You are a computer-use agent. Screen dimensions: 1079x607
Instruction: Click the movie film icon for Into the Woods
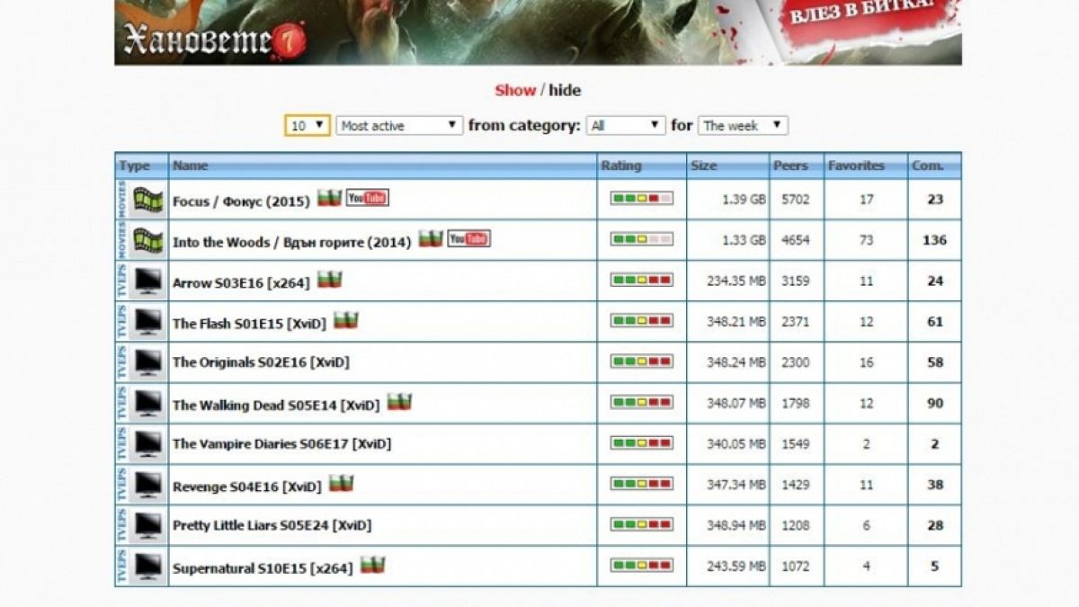click(147, 240)
